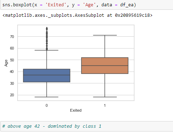Click the median line in blue box

tap(47, 75)
